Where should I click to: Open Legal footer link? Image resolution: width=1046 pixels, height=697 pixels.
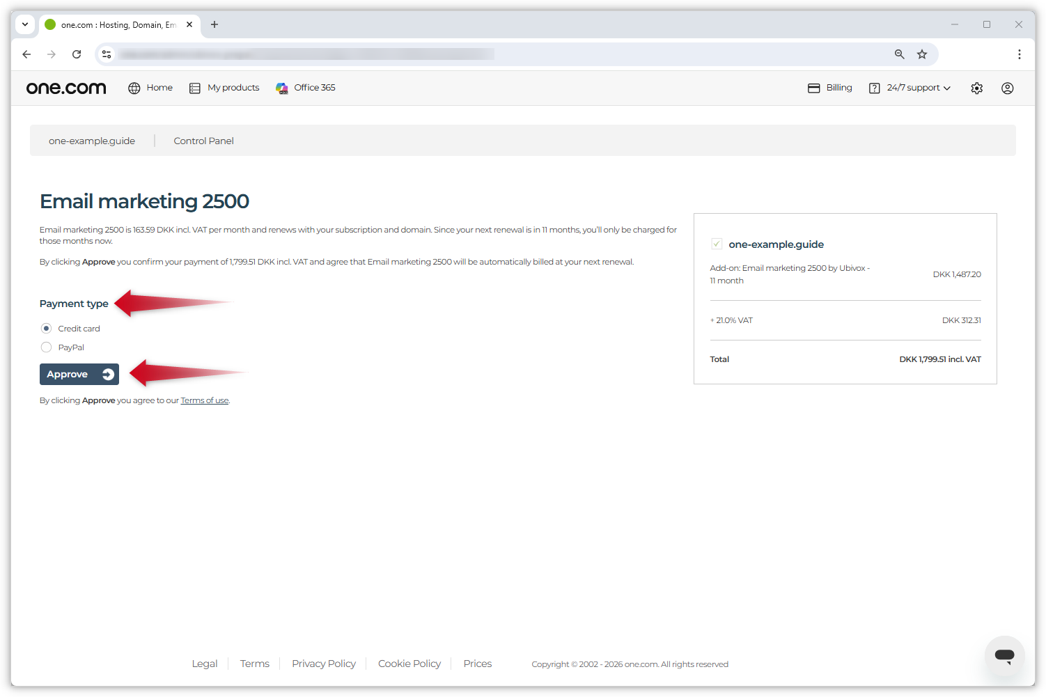point(205,664)
